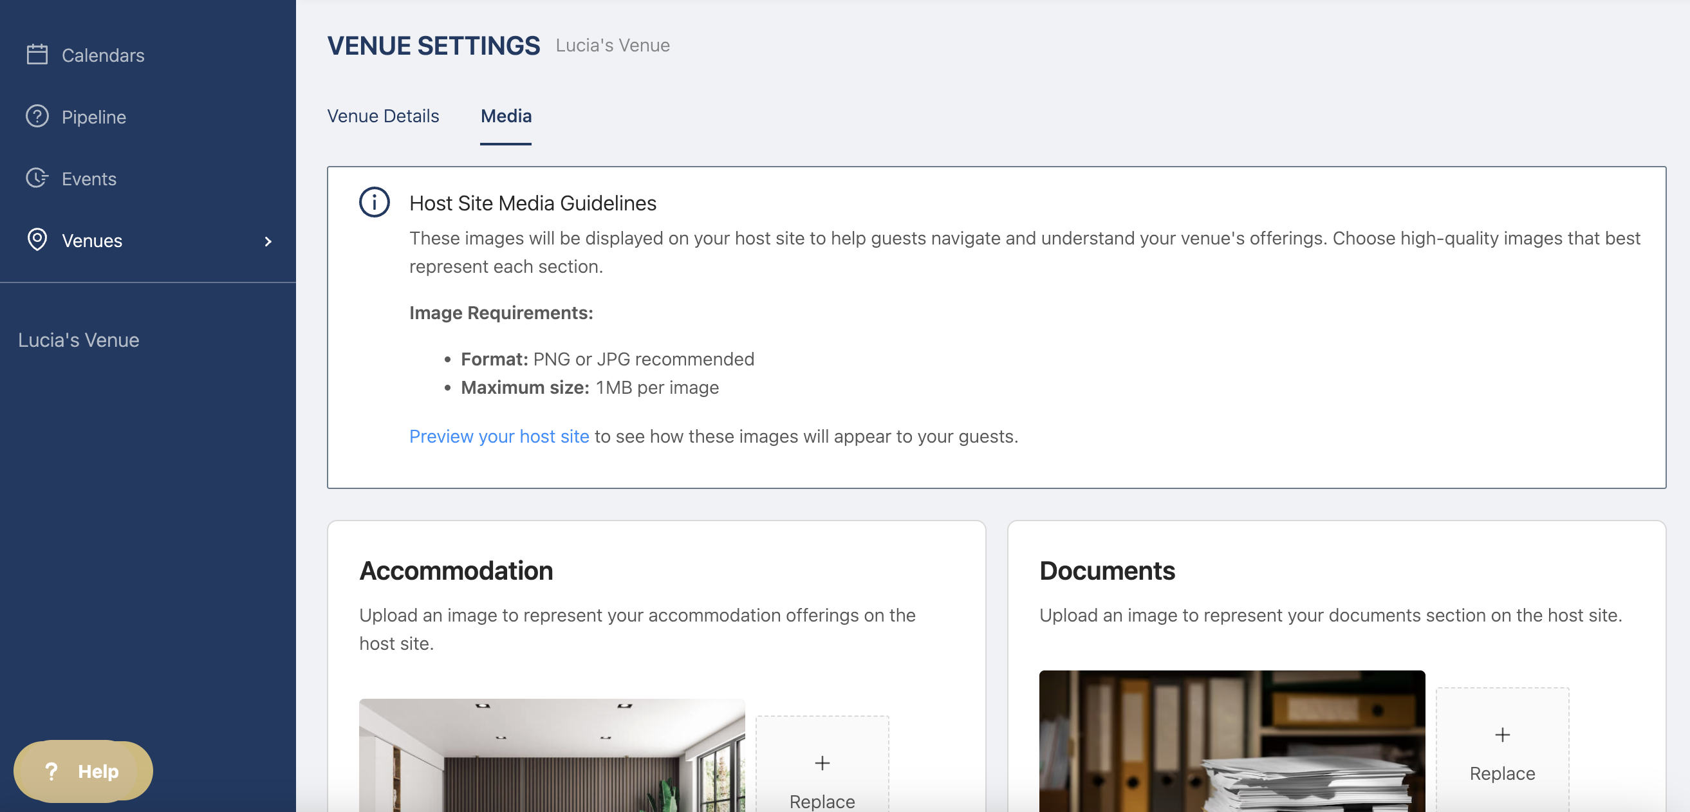
Task: Select the Media tab
Action: (x=506, y=116)
